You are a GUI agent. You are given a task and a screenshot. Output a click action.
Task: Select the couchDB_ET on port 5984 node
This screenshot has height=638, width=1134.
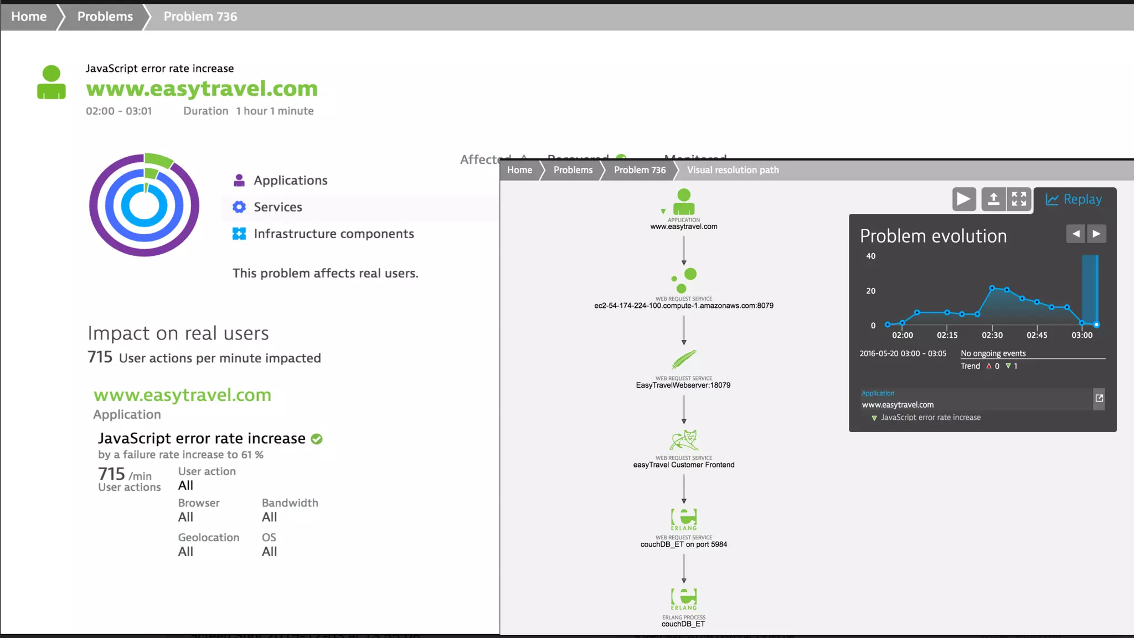click(684, 519)
